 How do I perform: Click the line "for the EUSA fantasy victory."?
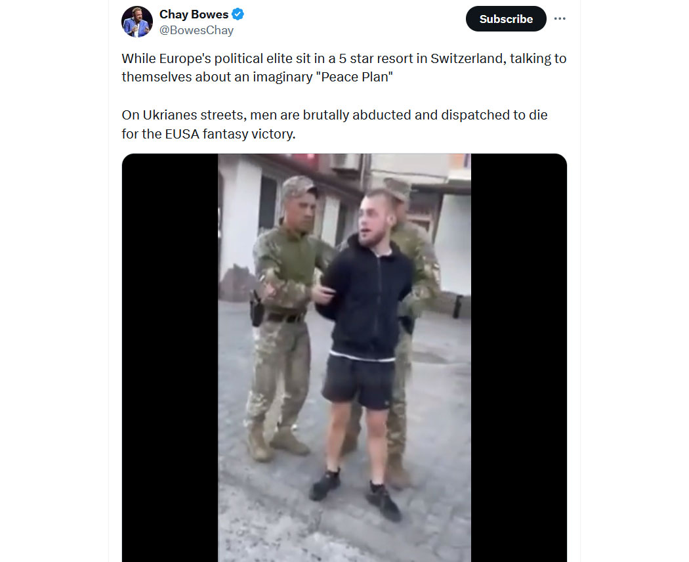208,134
